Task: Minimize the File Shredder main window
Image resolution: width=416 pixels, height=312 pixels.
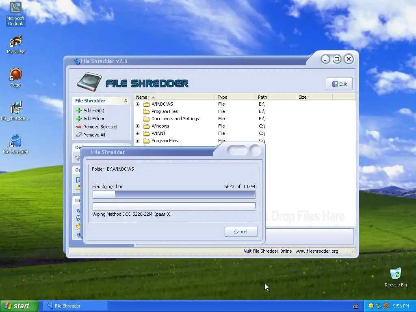Action: click(x=325, y=59)
